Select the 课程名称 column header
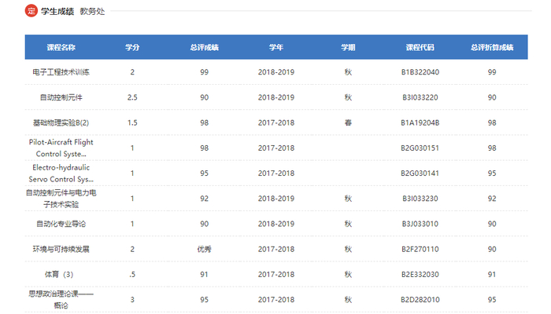 click(61, 47)
